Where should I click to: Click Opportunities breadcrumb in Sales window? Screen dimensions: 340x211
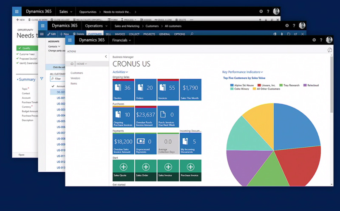(x=88, y=12)
